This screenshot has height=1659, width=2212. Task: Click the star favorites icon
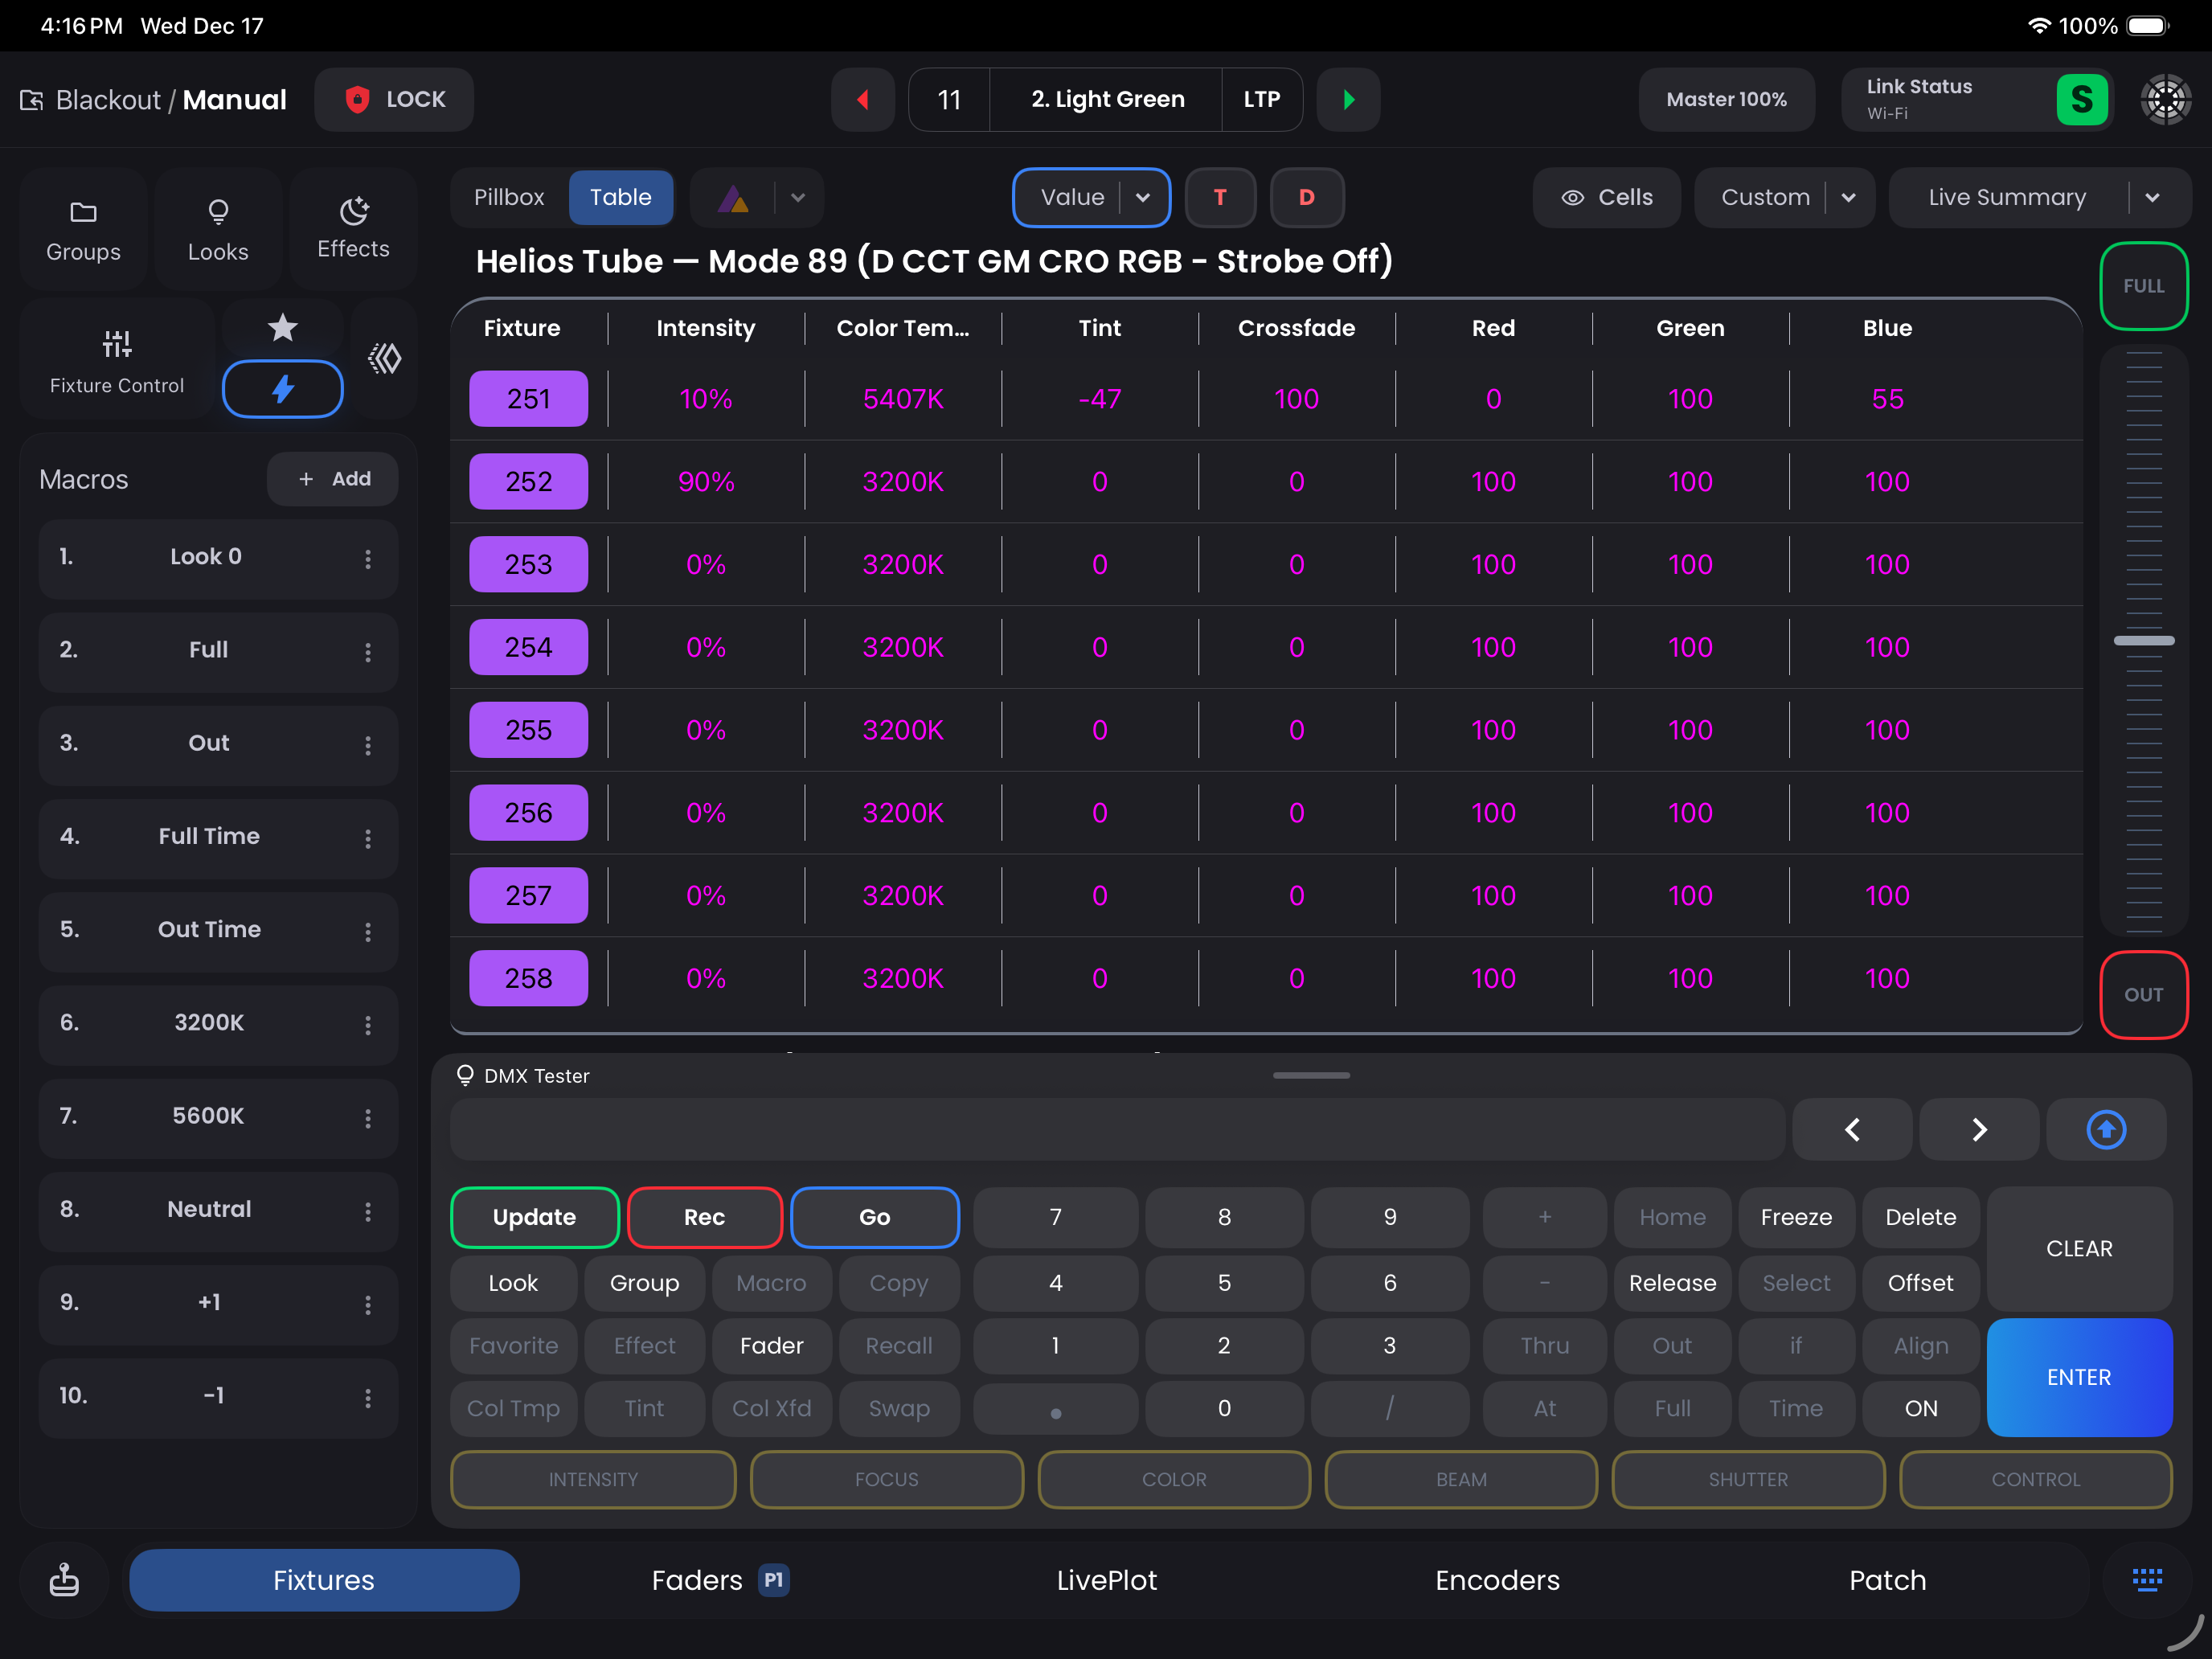[x=283, y=327]
